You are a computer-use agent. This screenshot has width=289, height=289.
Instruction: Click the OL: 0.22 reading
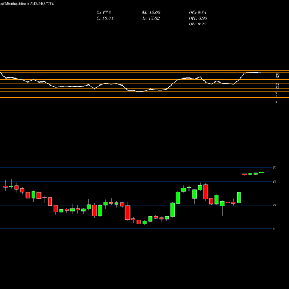tap(198, 24)
